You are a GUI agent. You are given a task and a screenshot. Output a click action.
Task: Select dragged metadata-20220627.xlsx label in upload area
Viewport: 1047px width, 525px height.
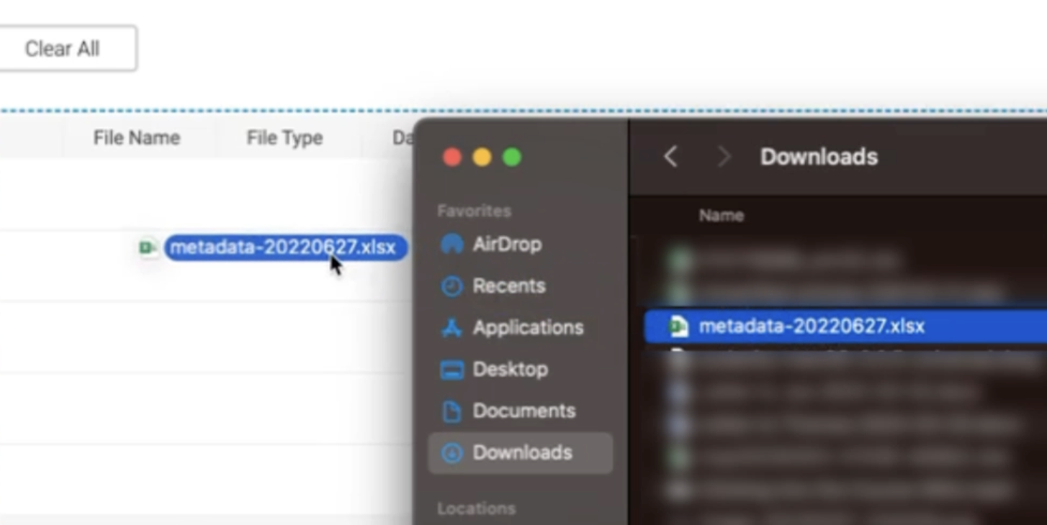pos(285,247)
